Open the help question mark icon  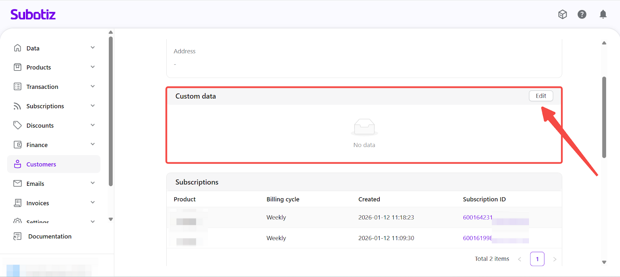pyautogui.click(x=582, y=14)
